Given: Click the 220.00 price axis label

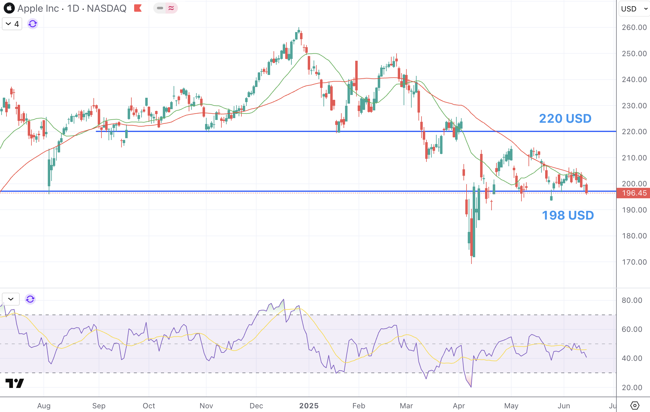Looking at the screenshot, I should click(x=634, y=132).
